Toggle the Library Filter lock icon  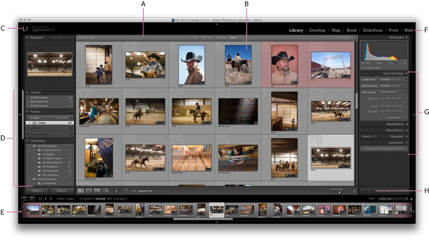pyautogui.click(x=354, y=37)
